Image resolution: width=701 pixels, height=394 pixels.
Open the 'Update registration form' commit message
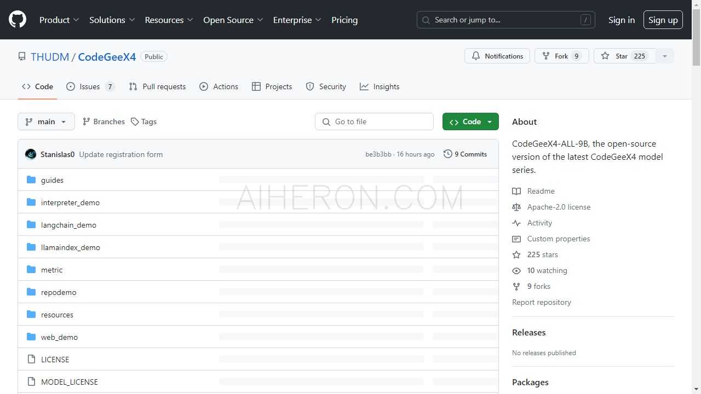(x=121, y=154)
